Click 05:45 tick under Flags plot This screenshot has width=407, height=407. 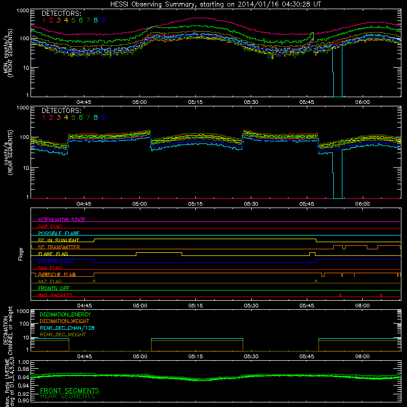tap(307, 306)
